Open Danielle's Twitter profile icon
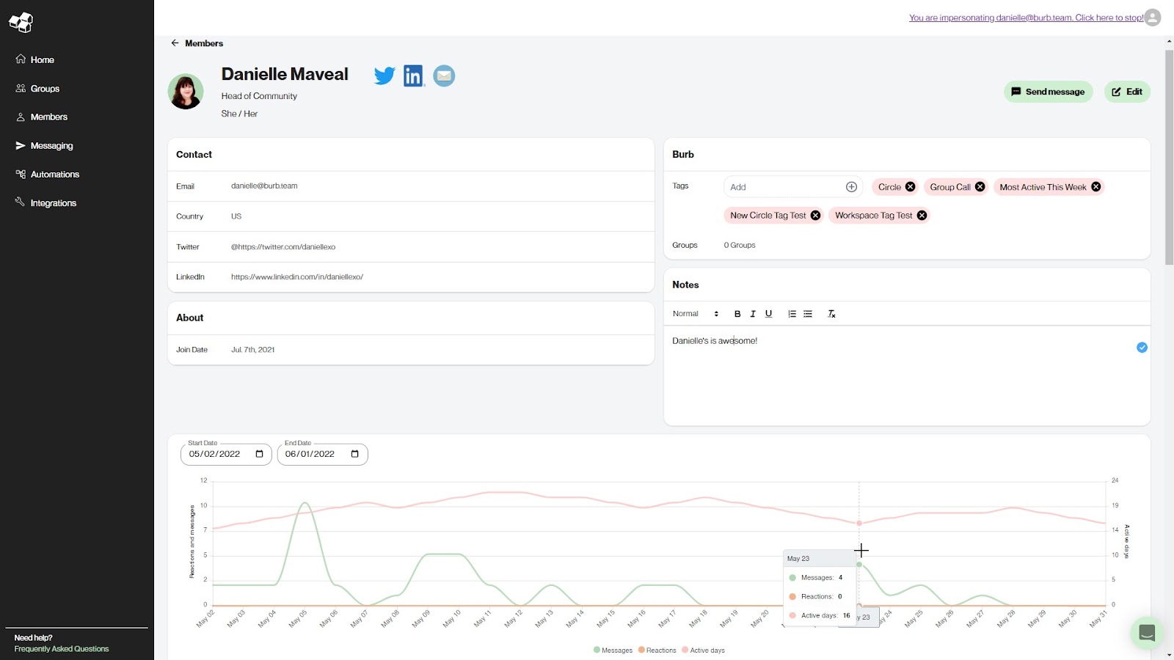1174x660 pixels. pyautogui.click(x=384, y=76)
